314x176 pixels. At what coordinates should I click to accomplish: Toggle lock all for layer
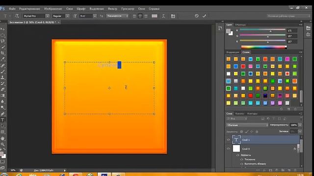point(257,132)
